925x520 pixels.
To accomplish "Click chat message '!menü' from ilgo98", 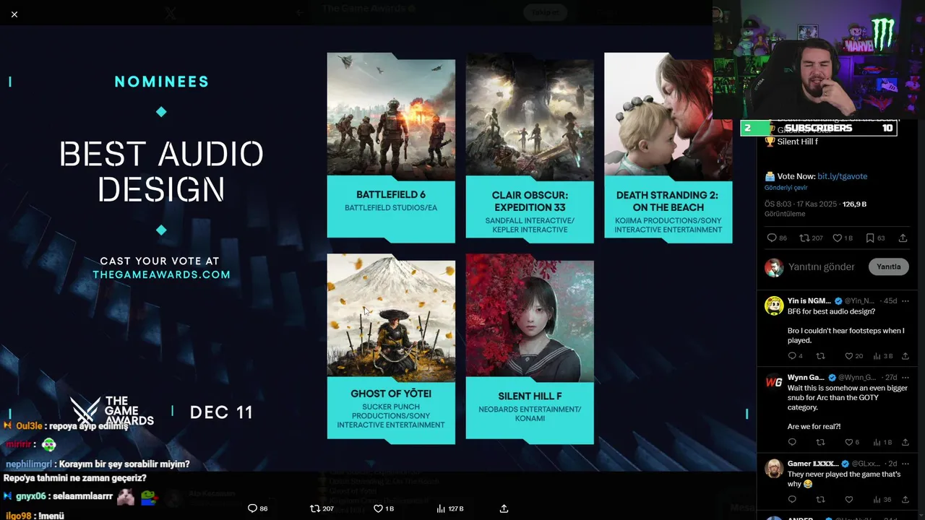I will [x=51, y=516].
